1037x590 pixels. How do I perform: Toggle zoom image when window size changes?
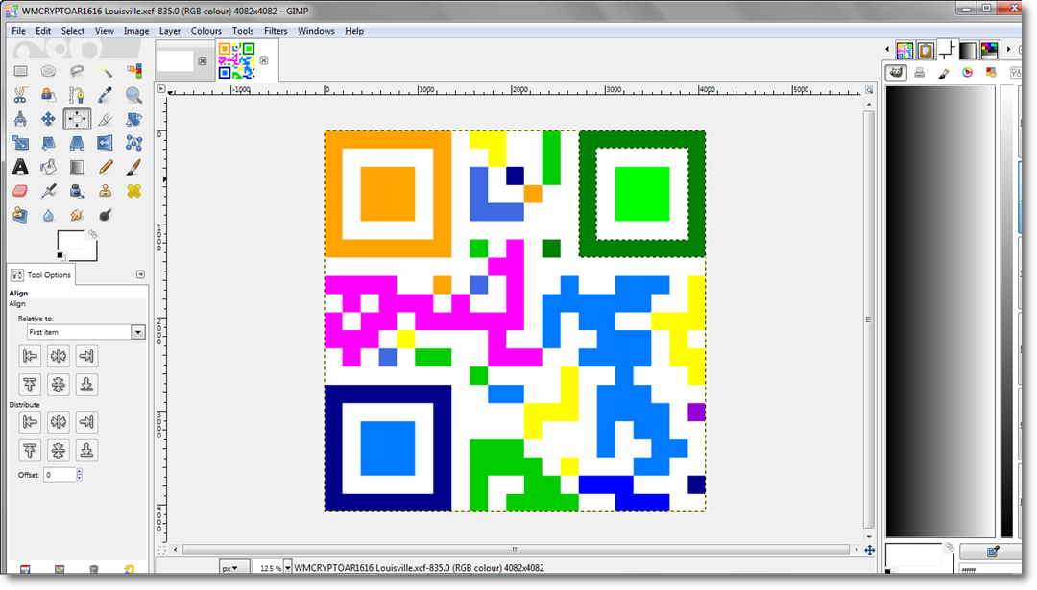869,90
